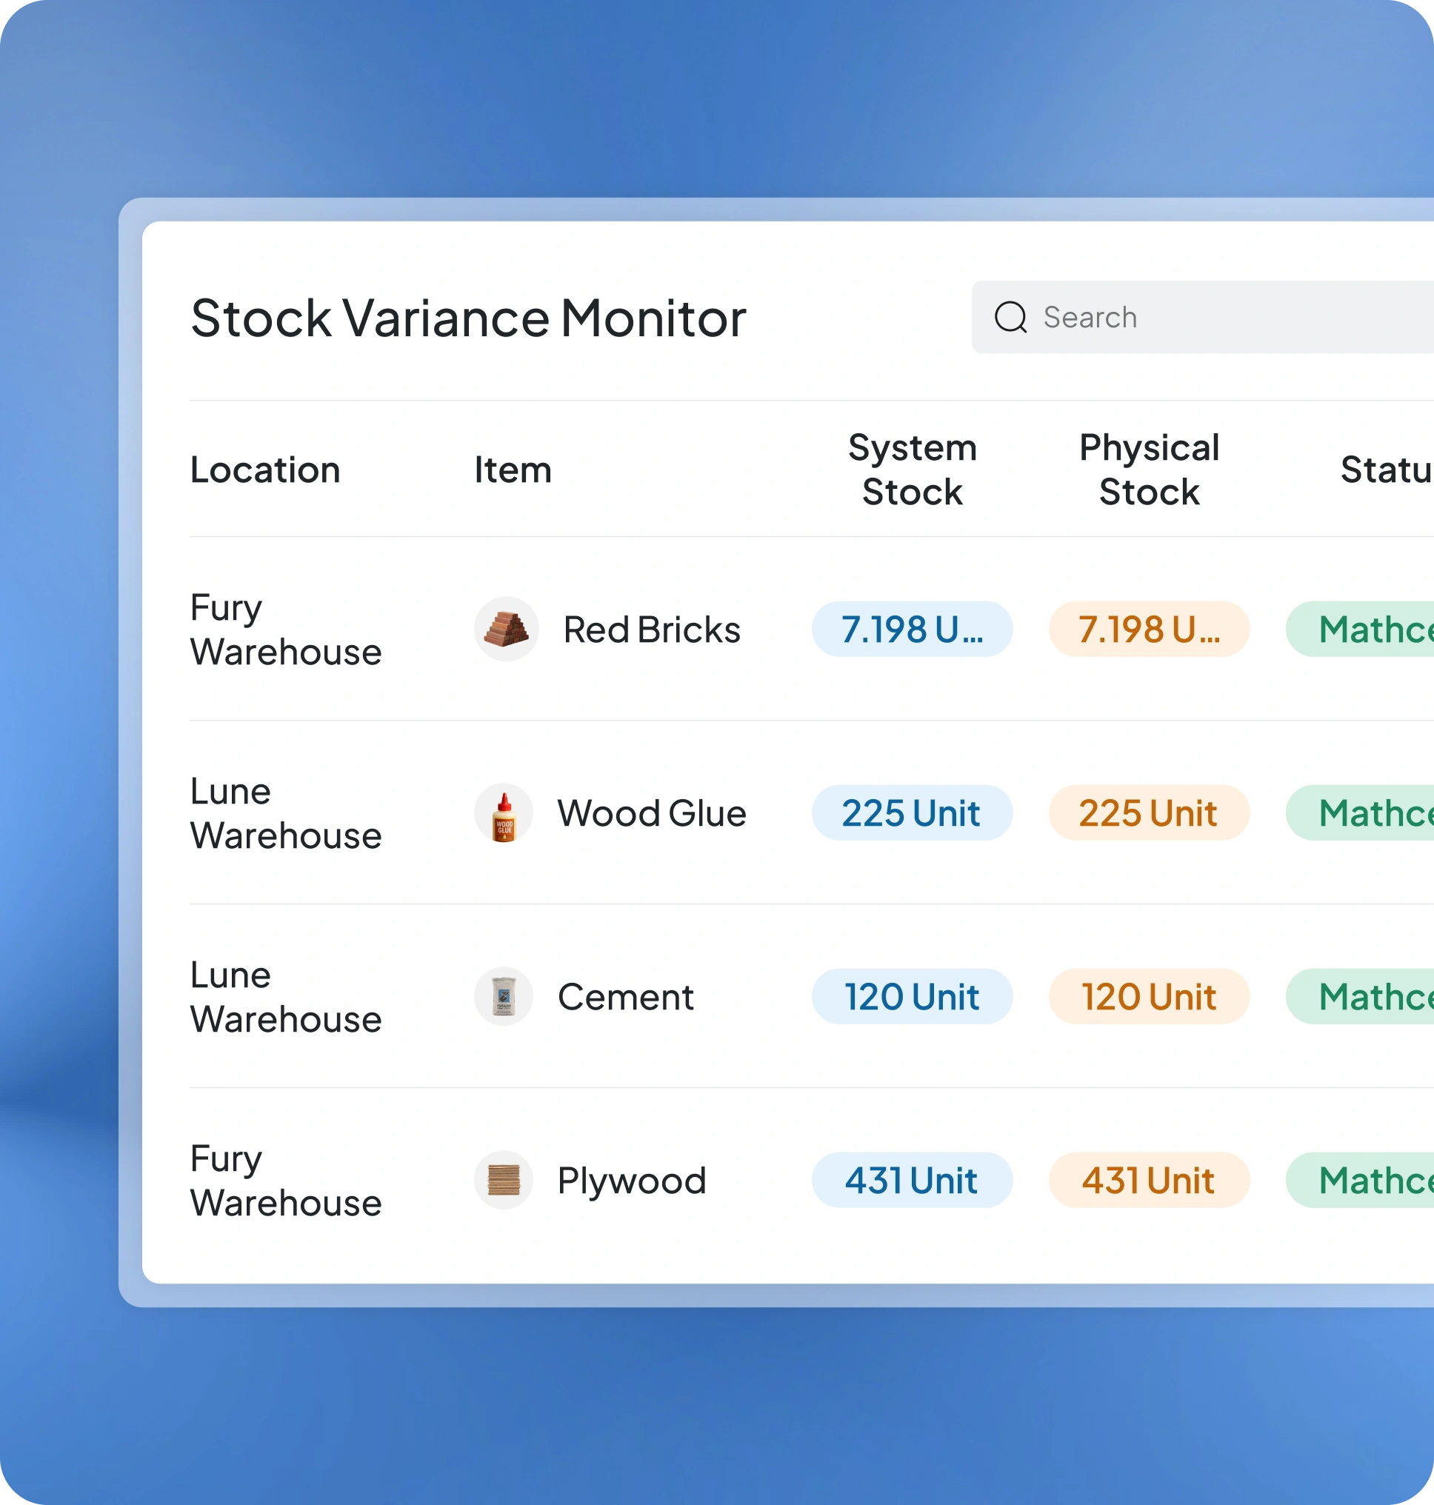Click the green status badge for Red Bricks

click(1360, 629)
